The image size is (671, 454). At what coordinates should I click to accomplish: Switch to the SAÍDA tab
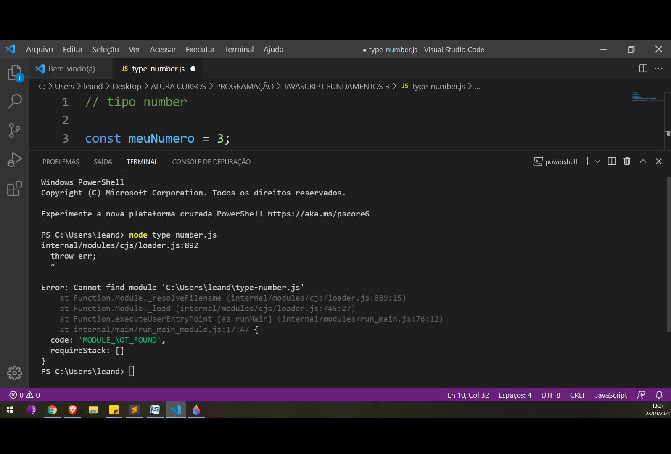pyautogui.click(x=103, y=161)
